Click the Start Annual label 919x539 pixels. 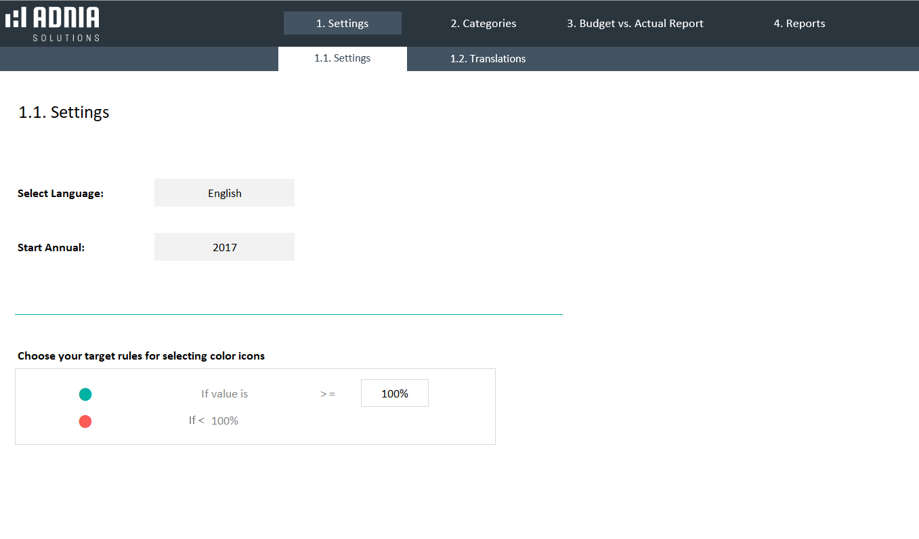click(51, 248)
